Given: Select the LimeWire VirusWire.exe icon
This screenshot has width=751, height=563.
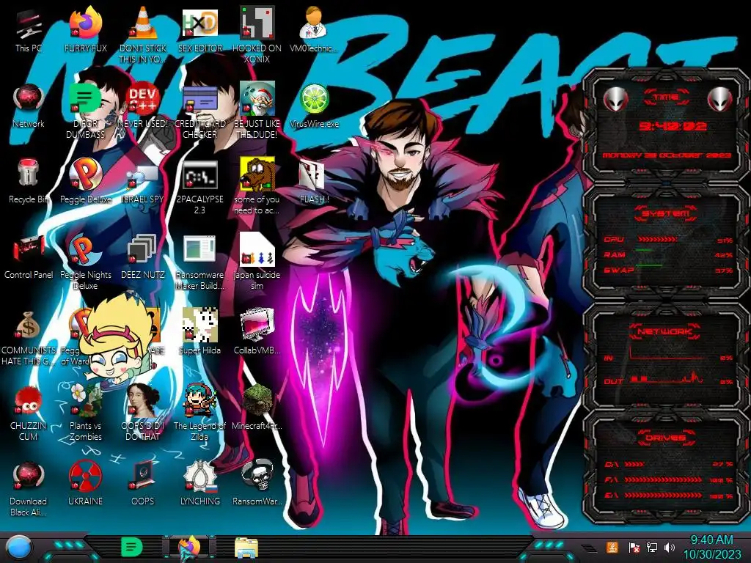Looking at the screenshot, I should coord(314,99).
